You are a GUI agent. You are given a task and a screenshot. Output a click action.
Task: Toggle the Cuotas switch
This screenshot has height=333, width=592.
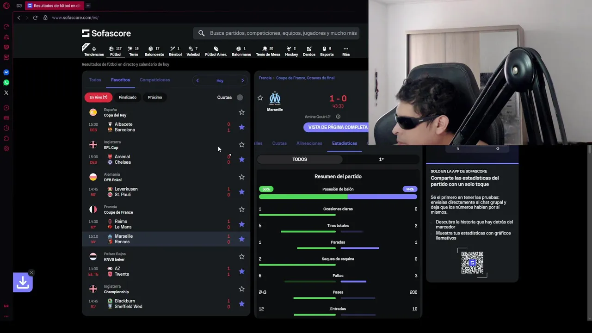click(x=240, y=97)
